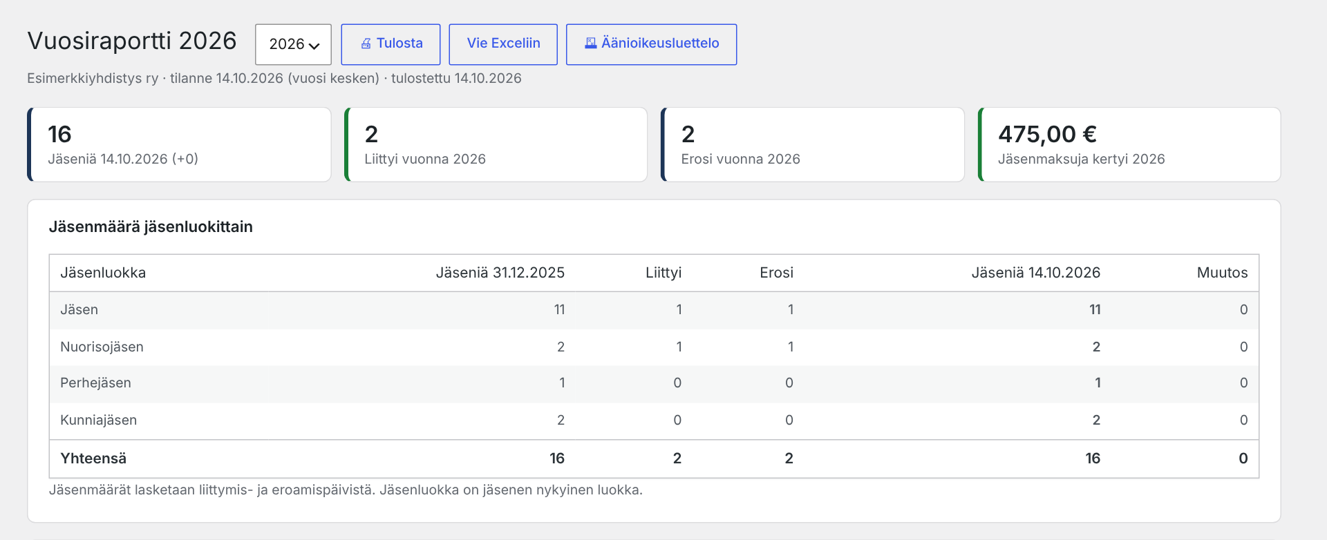
Task: Click the printer icon on Tulosta
Action: pyautogui.click(x=366, y=44)
